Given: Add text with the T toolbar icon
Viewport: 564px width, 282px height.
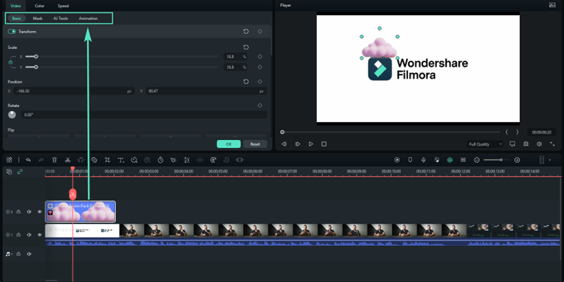Looking at the screenshot, I should click(x=121, y=160).
